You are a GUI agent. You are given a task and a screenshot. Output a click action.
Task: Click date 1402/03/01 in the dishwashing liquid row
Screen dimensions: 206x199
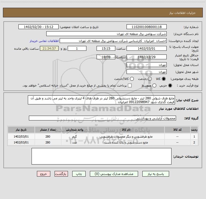tap(21, 136)
